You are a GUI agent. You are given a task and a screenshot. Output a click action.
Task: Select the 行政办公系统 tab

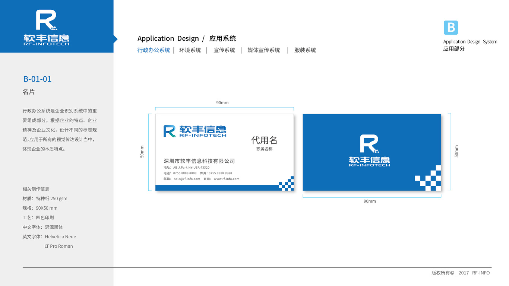(154, 50)
